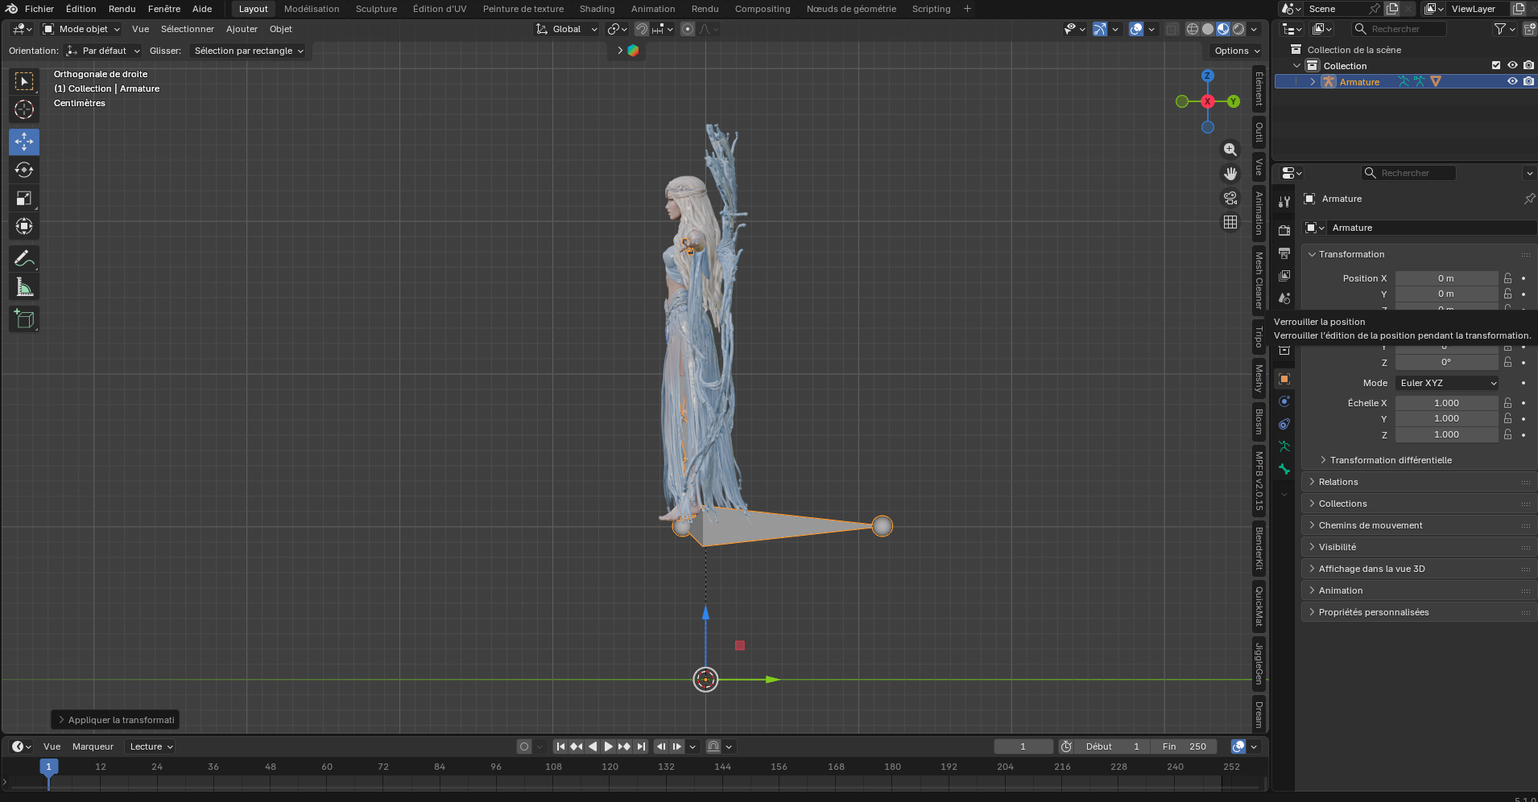
Task: Open the Object Constraints properties tab
Action: tap(1284, 424)
